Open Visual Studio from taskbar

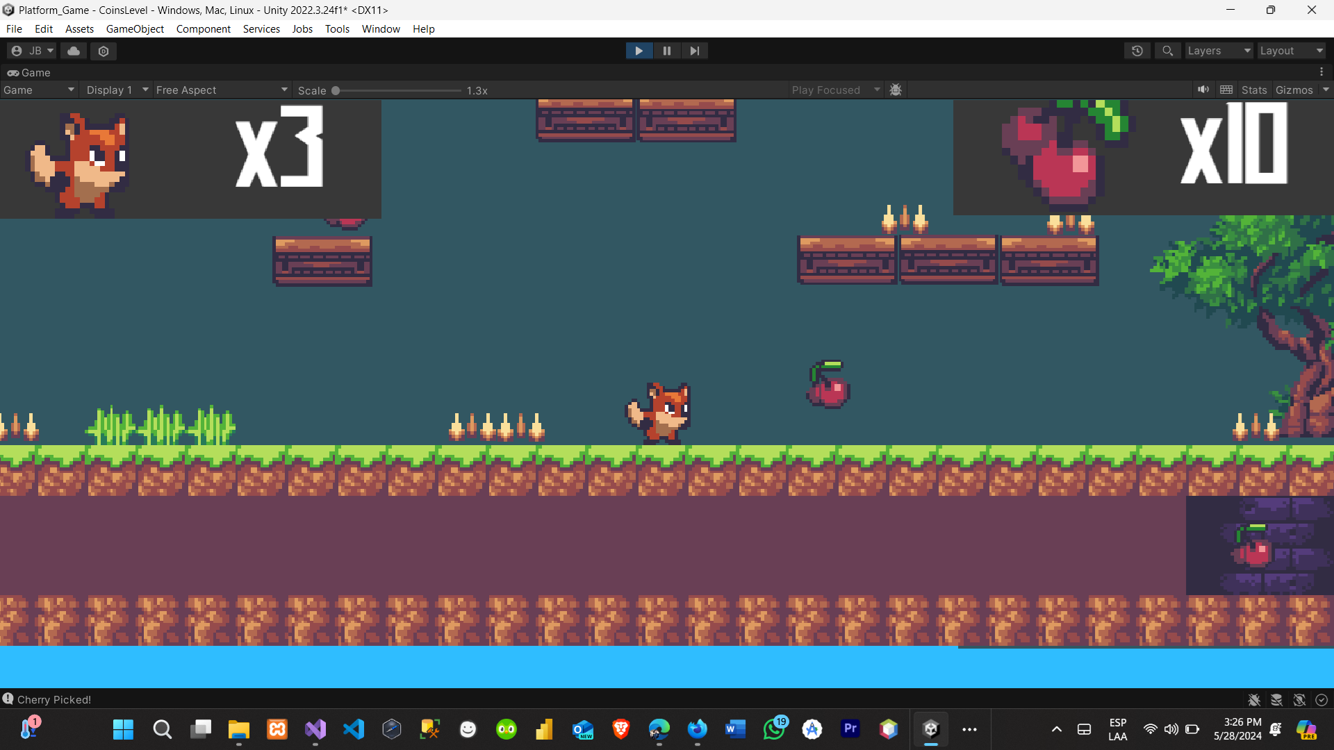coord(315,729)
